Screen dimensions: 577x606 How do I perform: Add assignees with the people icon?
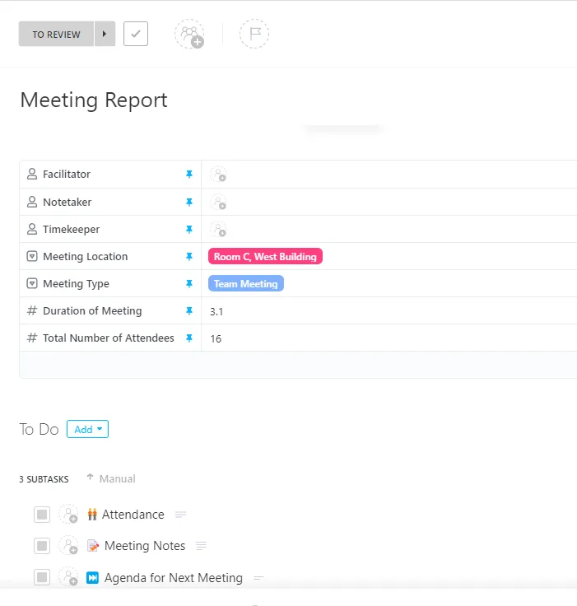189,34
